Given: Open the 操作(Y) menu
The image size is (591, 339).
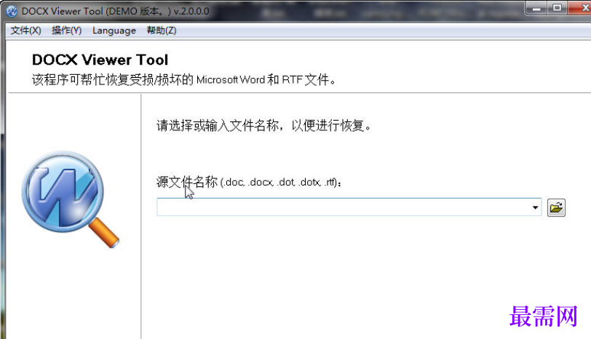Looking at the screenshot, I should pyautogui.click(x=67, y=31).
